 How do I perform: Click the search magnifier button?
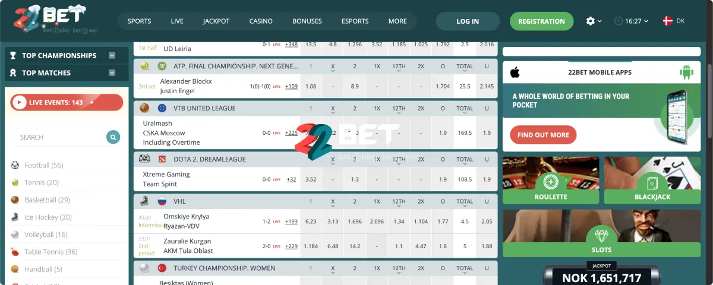[x=113, y=137]
